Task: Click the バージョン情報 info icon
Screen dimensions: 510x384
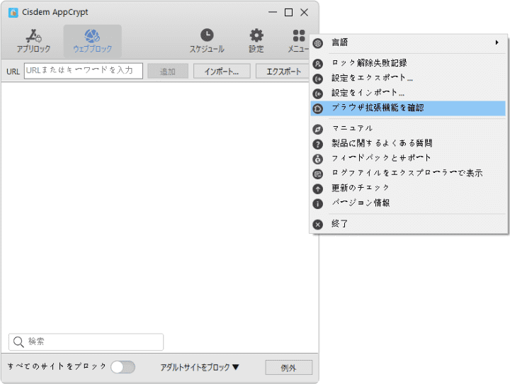Action: coord(318,203)
